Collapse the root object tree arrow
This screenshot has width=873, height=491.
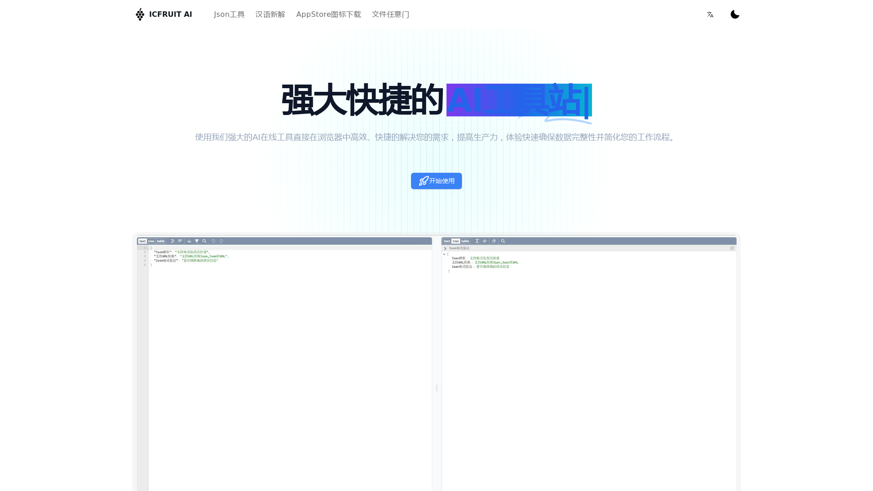(x=444, y=254)
